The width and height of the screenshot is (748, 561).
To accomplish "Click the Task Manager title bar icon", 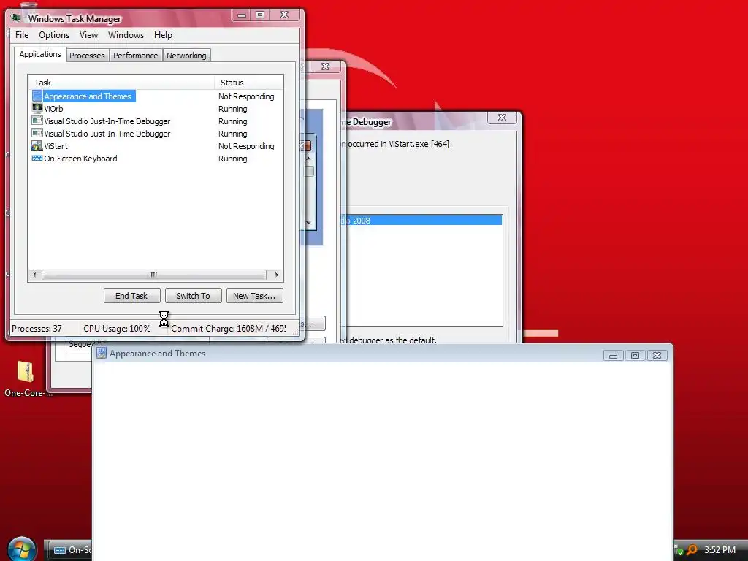I will point(16,18).
